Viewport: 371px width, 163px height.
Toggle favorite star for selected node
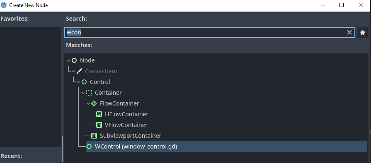[x=363, y=33]
